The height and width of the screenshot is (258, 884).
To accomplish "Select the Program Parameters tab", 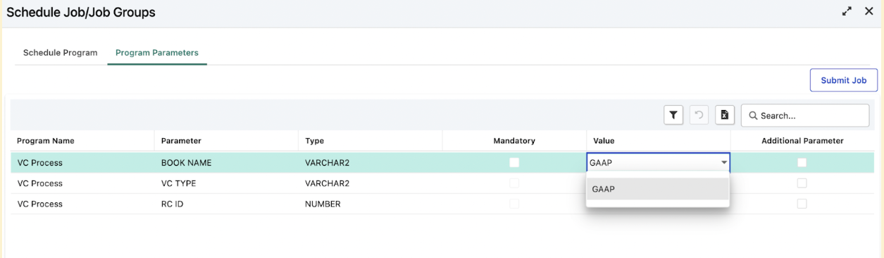I will click(x=157, y=52).
